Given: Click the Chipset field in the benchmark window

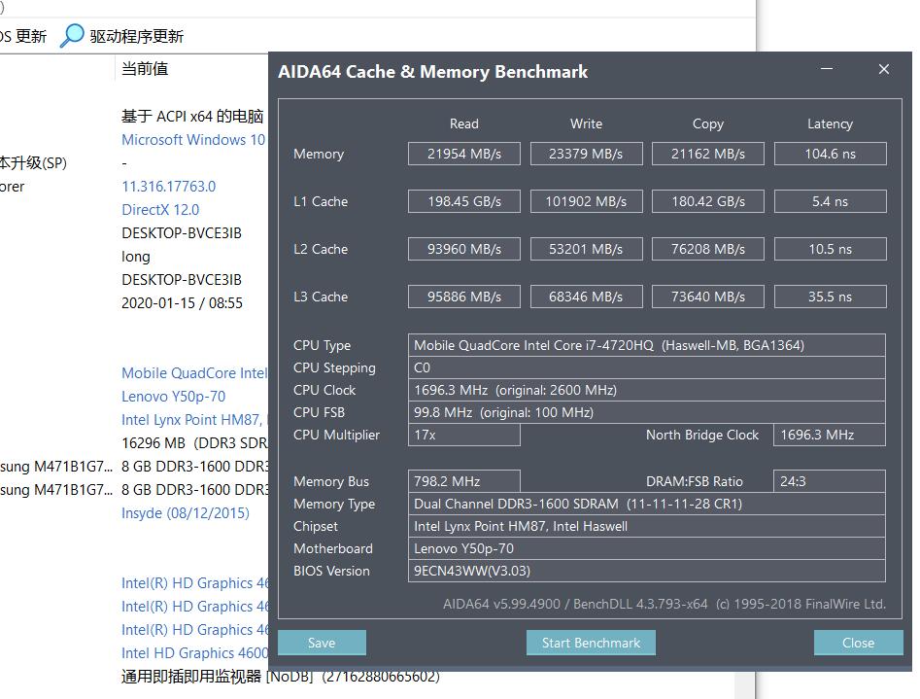Looking at the screenshot, I should click(647, 526).
